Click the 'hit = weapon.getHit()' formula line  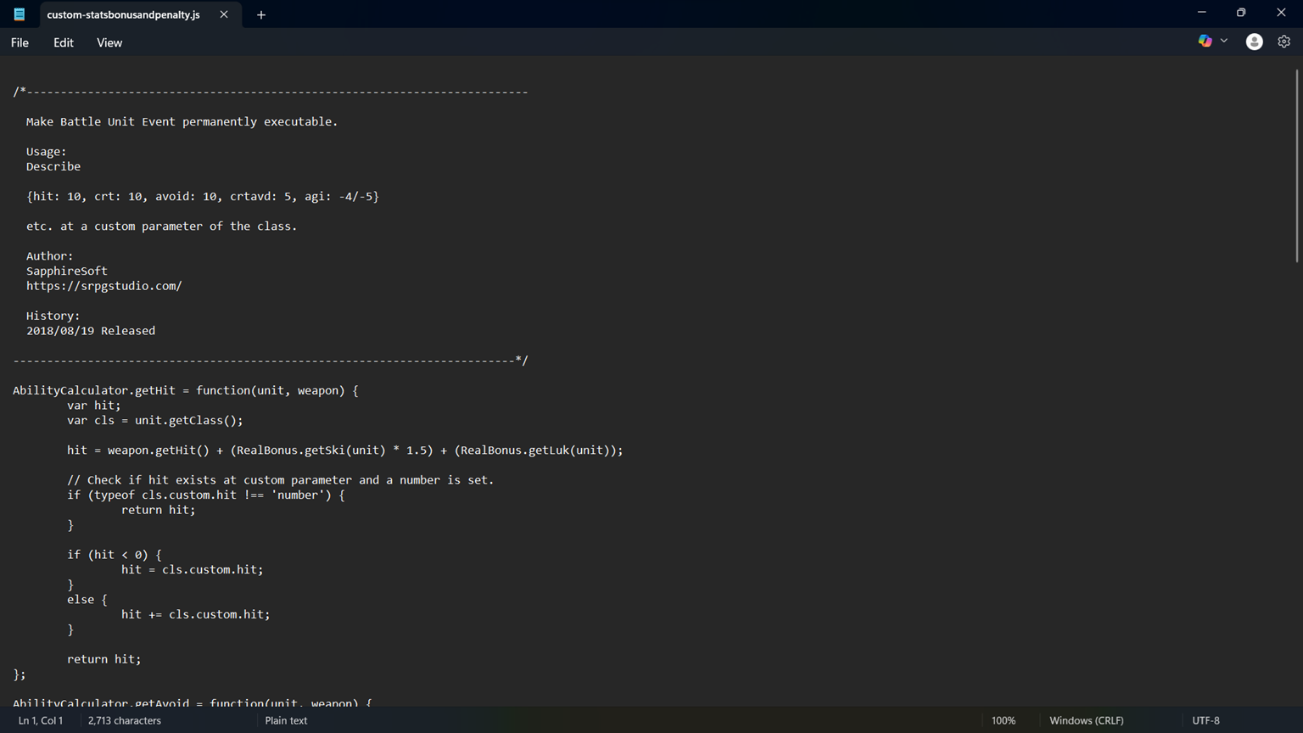pyautogui.click(x=345, y=450)
